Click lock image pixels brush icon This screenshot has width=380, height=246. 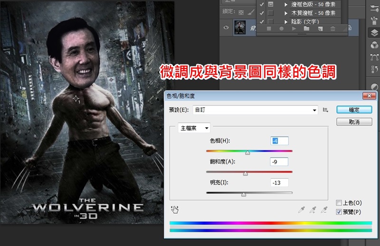(251, 12)
